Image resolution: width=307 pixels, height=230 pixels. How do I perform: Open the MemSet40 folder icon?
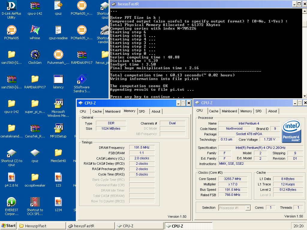coord(58,152)
